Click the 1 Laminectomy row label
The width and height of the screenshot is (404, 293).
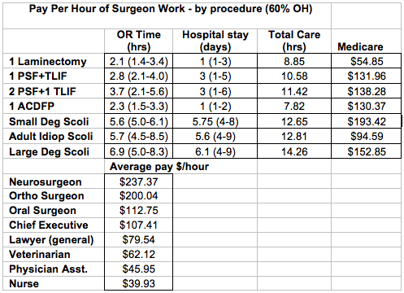click(x=54, y=61)
